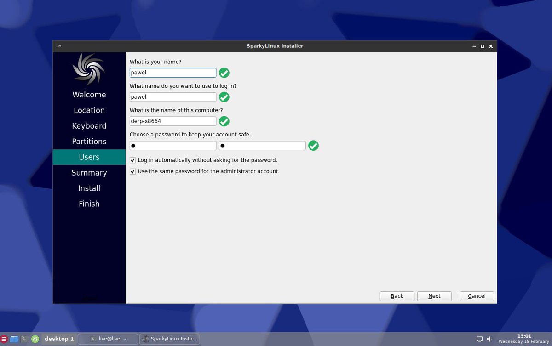Go to the Welcome step in the sidebar

coord(89,95)
